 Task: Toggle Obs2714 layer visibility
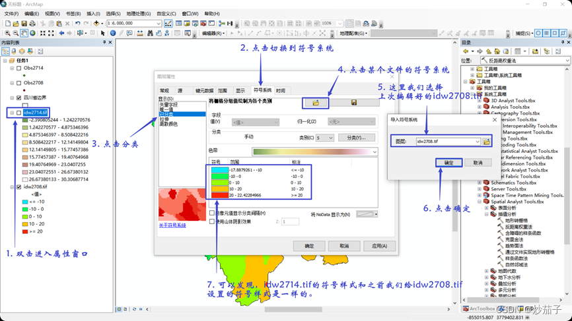19,68
